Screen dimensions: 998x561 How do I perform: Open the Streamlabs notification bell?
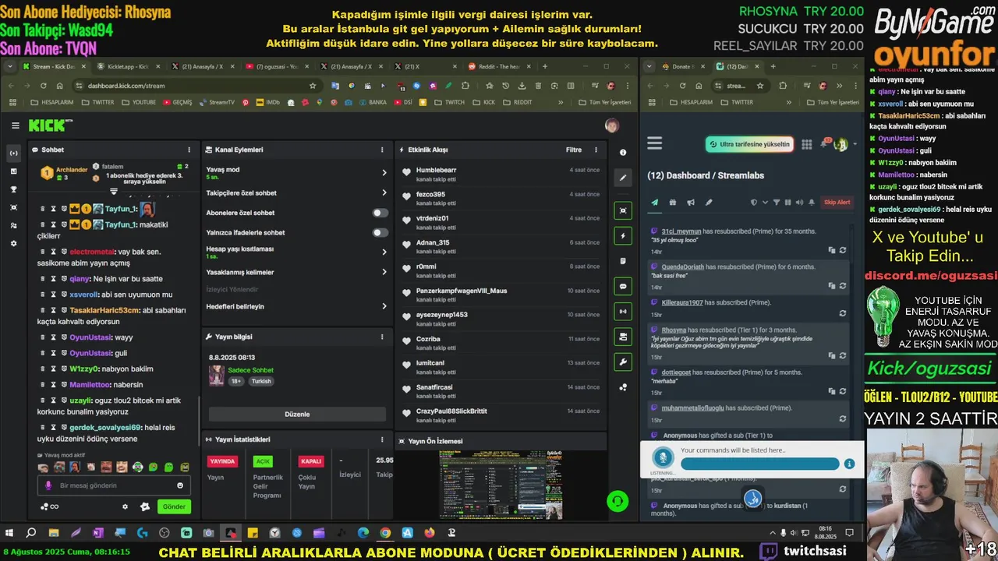824,143
